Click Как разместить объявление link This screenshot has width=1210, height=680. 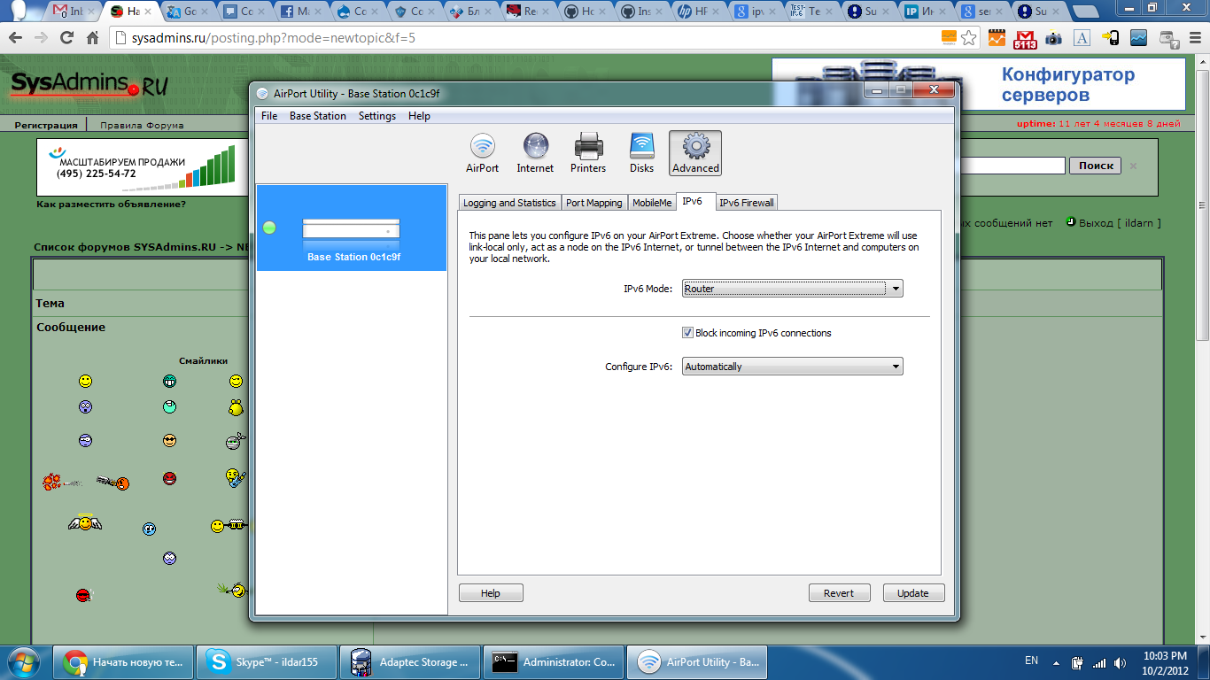111,205
